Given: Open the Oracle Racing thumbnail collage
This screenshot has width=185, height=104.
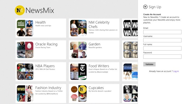Looking at the screenshot, I should click(x=25, y=50).
